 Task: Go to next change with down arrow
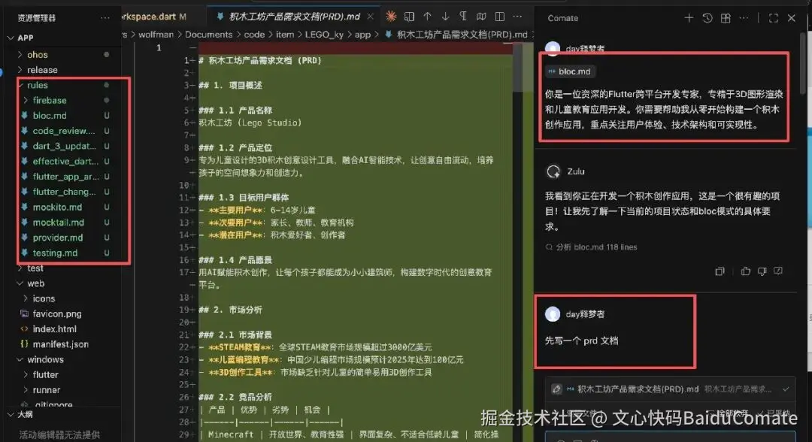point(445,17)
